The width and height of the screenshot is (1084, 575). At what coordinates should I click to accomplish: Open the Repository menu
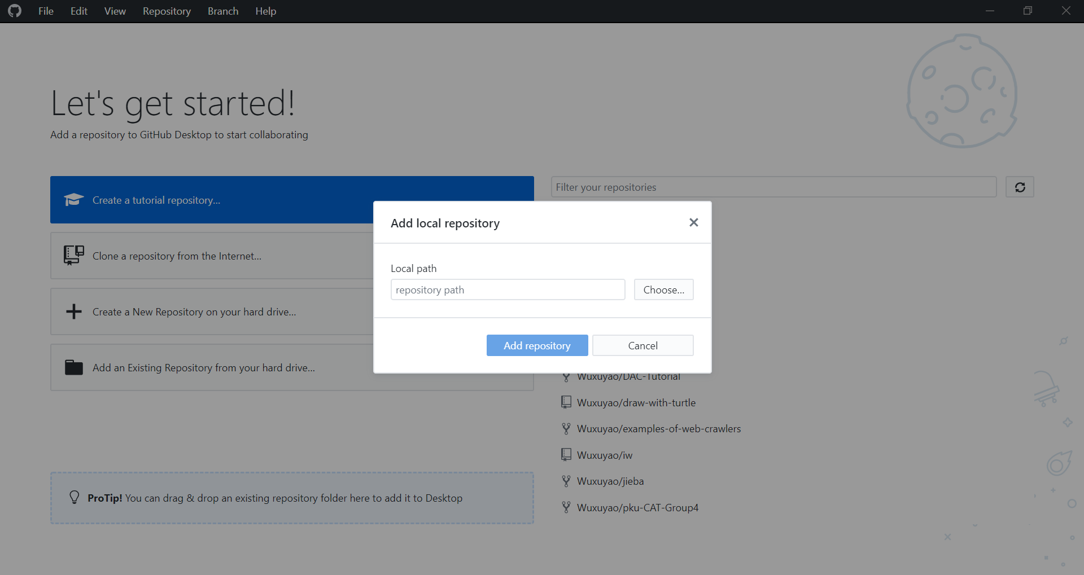(x=166, y=11)
